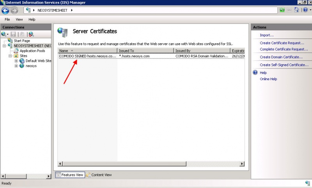Image resolution: width=312 pixels, height=188 pixels.
Task: Sort by the Issued By column header
Action: [202, 51]
